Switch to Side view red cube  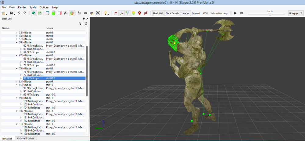(60, 13)
